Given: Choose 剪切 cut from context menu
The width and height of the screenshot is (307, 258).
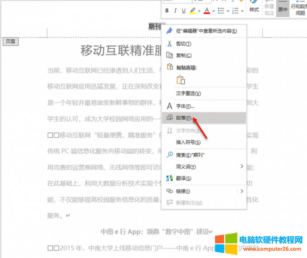Looking at the screenshot, I should point(183,44).
